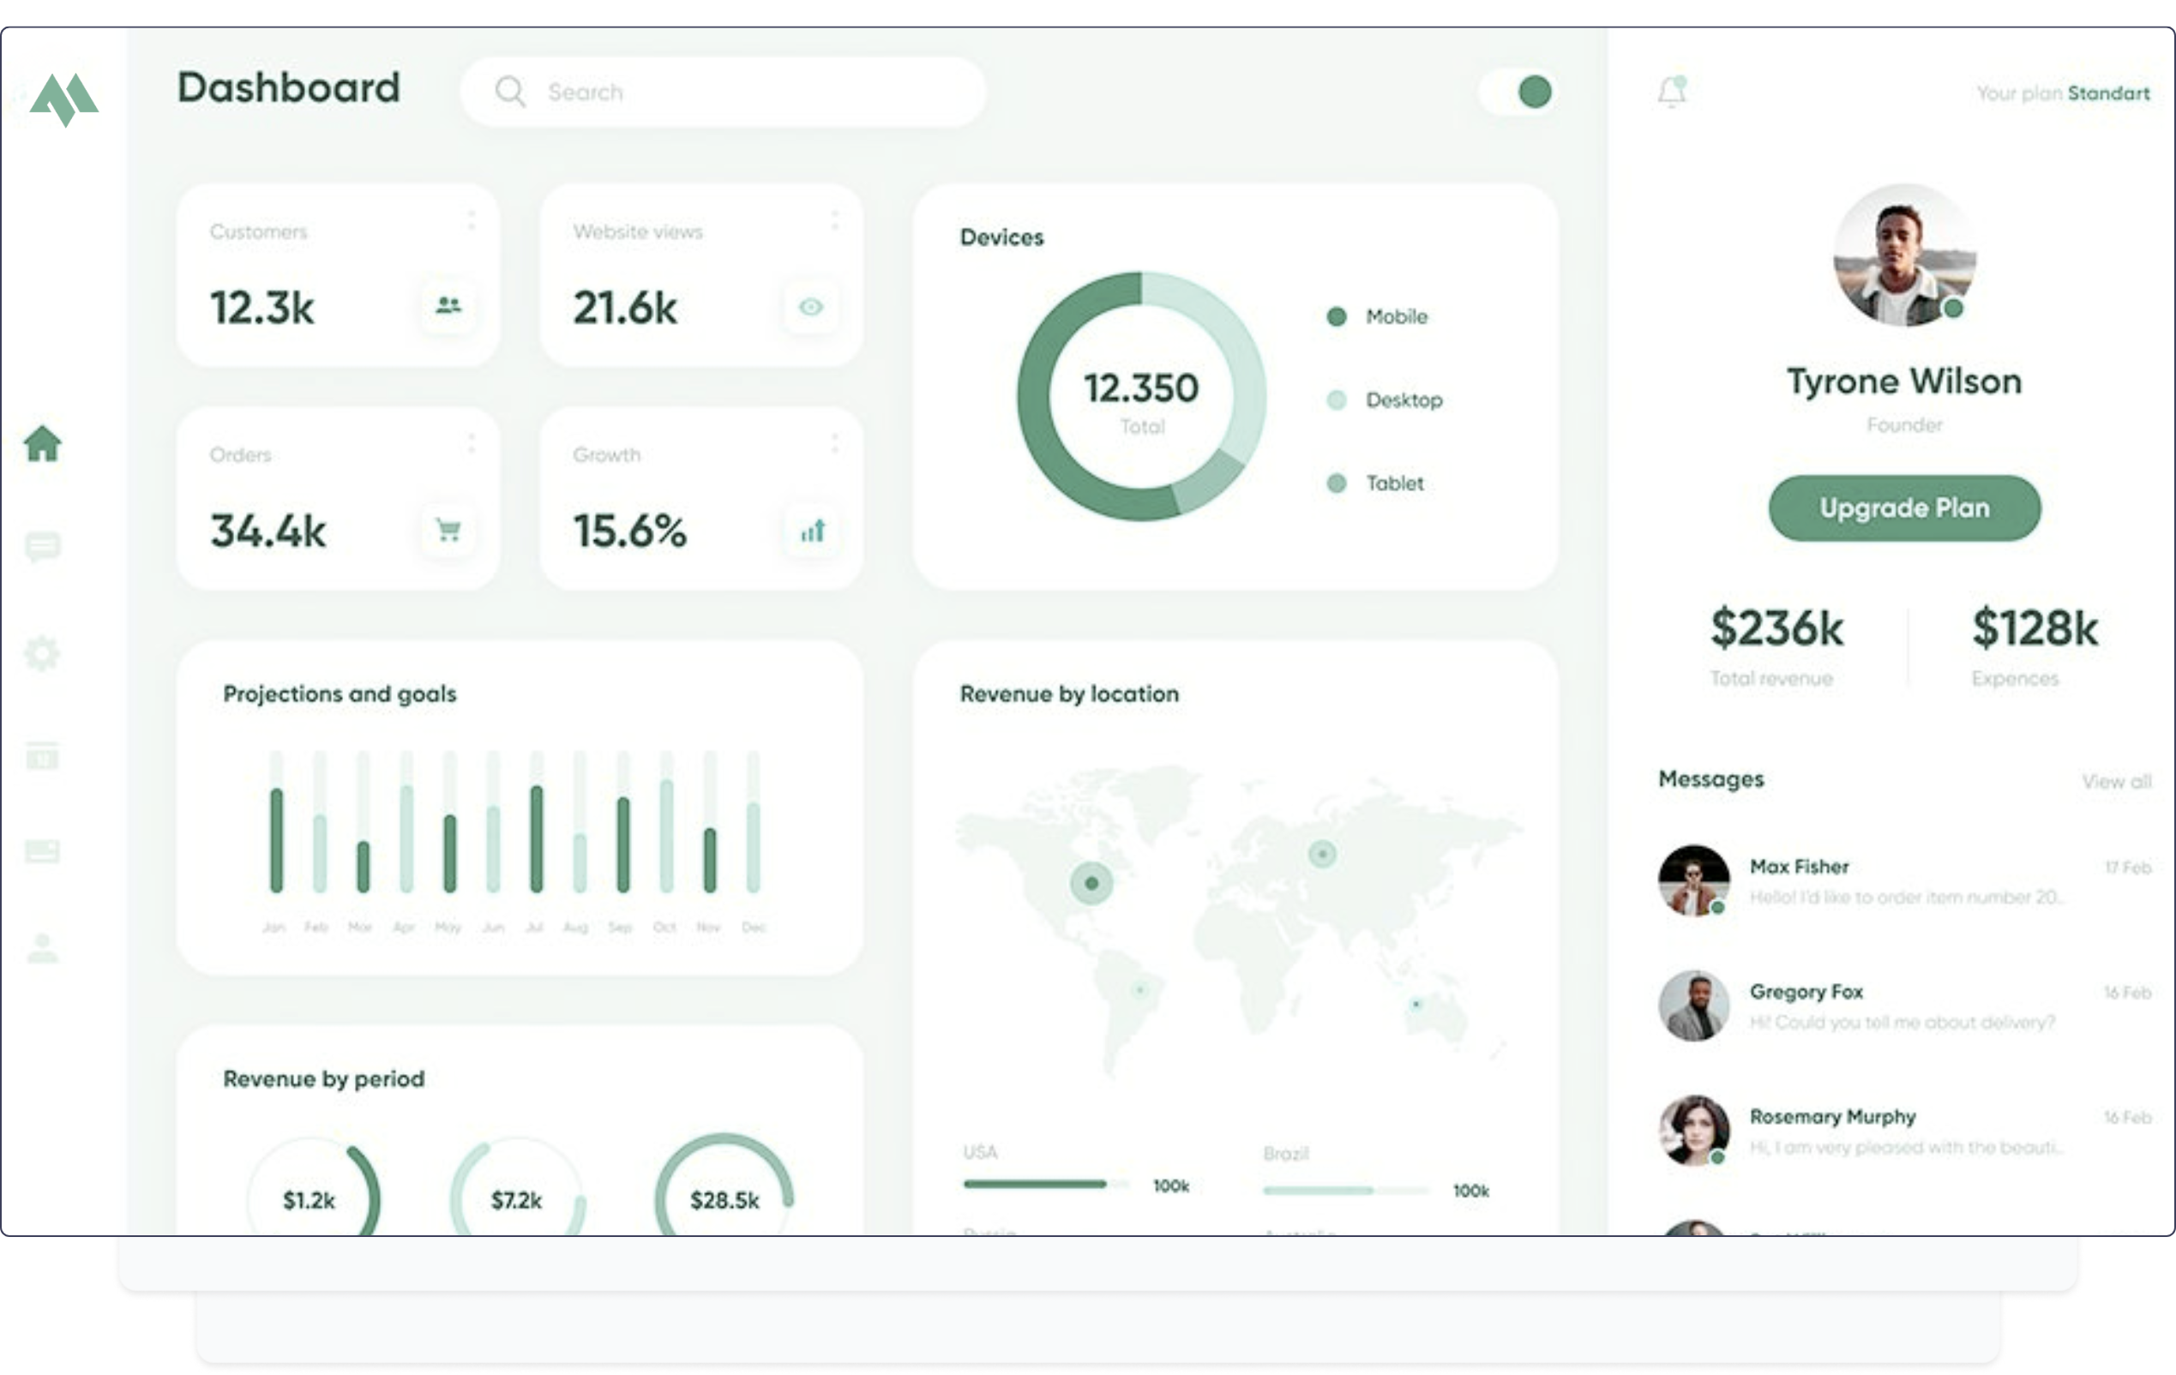2176x1375 pixels.
Task: Click the notification bell icon
Action: [x=1672, y=92]
